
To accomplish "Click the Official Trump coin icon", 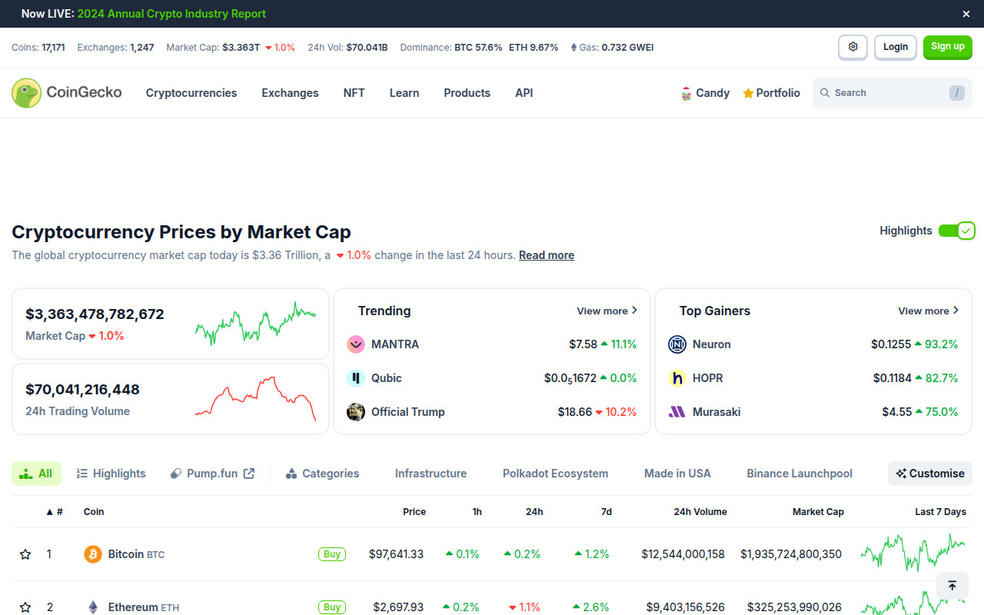I will 355,412.
